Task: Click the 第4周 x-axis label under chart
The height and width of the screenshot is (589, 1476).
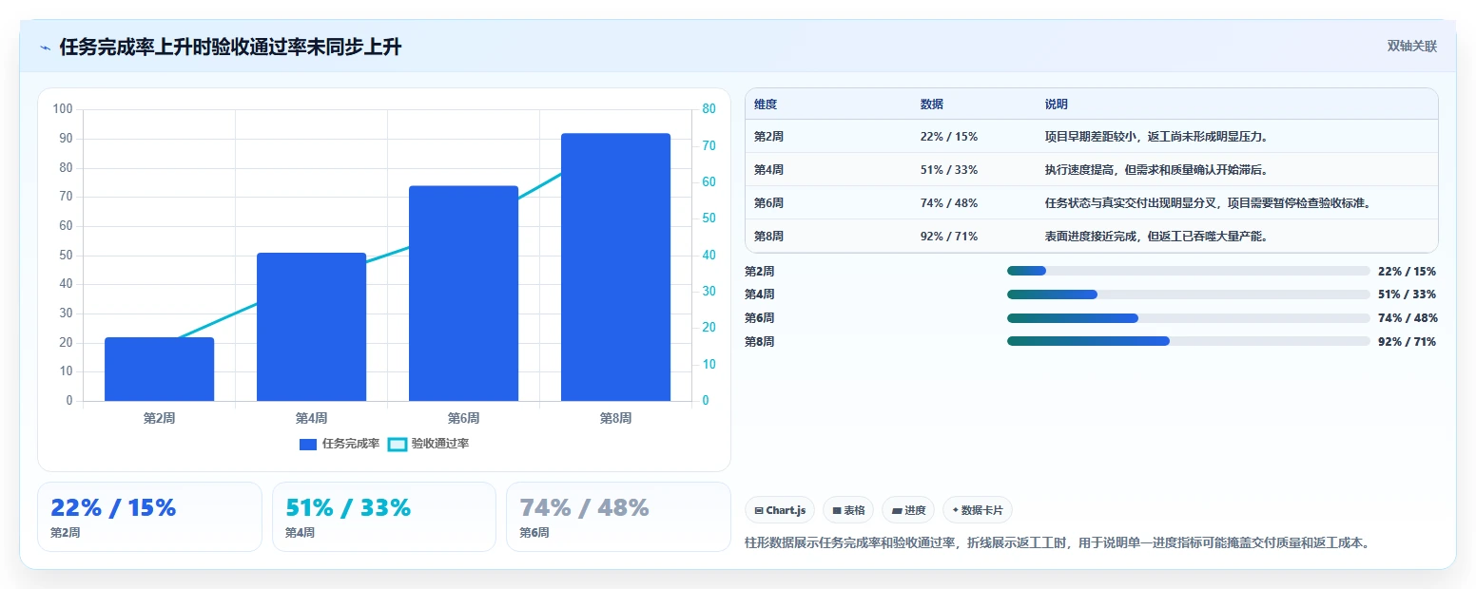Action: [311, 418]
